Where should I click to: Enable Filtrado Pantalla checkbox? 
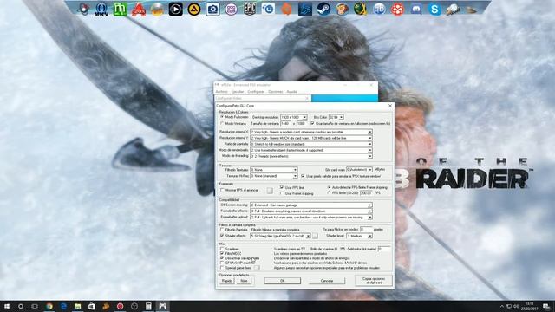(222, 230)
